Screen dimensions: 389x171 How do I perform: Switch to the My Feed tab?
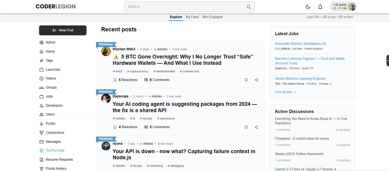(192, 17)
